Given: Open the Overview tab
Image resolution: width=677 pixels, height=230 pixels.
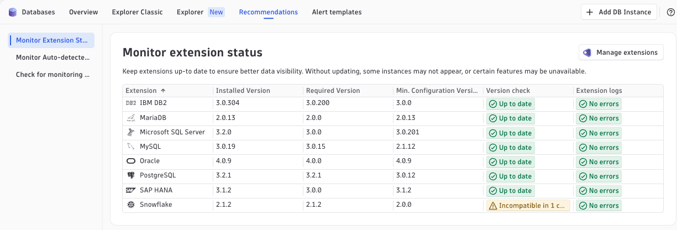Looking at the screenshot, I should click(83, 12).
